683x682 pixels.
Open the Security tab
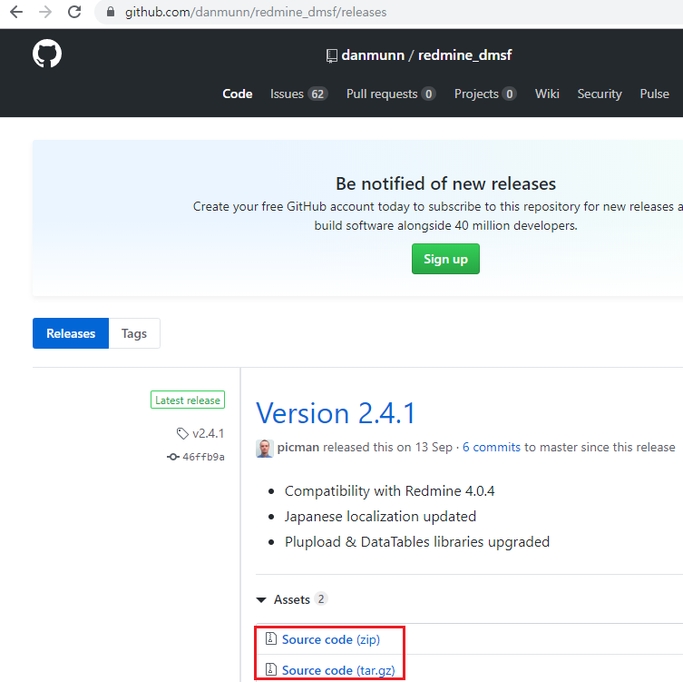(x=600, y=94)
